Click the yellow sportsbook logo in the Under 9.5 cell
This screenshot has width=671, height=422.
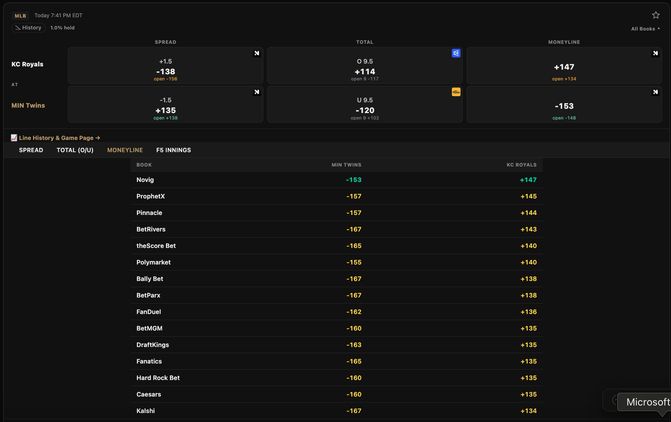pos(456,92)
